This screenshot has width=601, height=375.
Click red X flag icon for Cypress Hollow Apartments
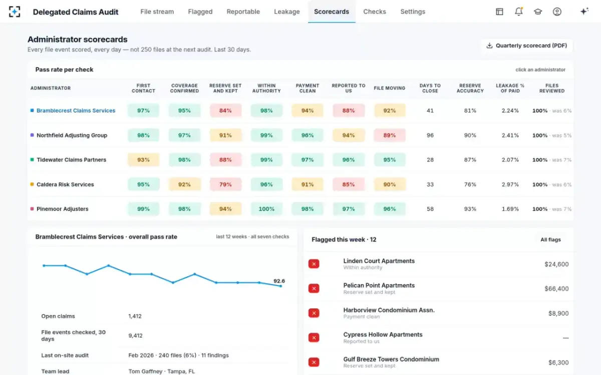(314, 337)
